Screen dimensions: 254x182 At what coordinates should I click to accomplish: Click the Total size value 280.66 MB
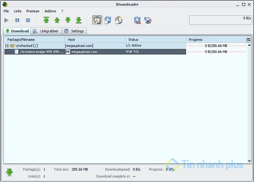[80, 169]
